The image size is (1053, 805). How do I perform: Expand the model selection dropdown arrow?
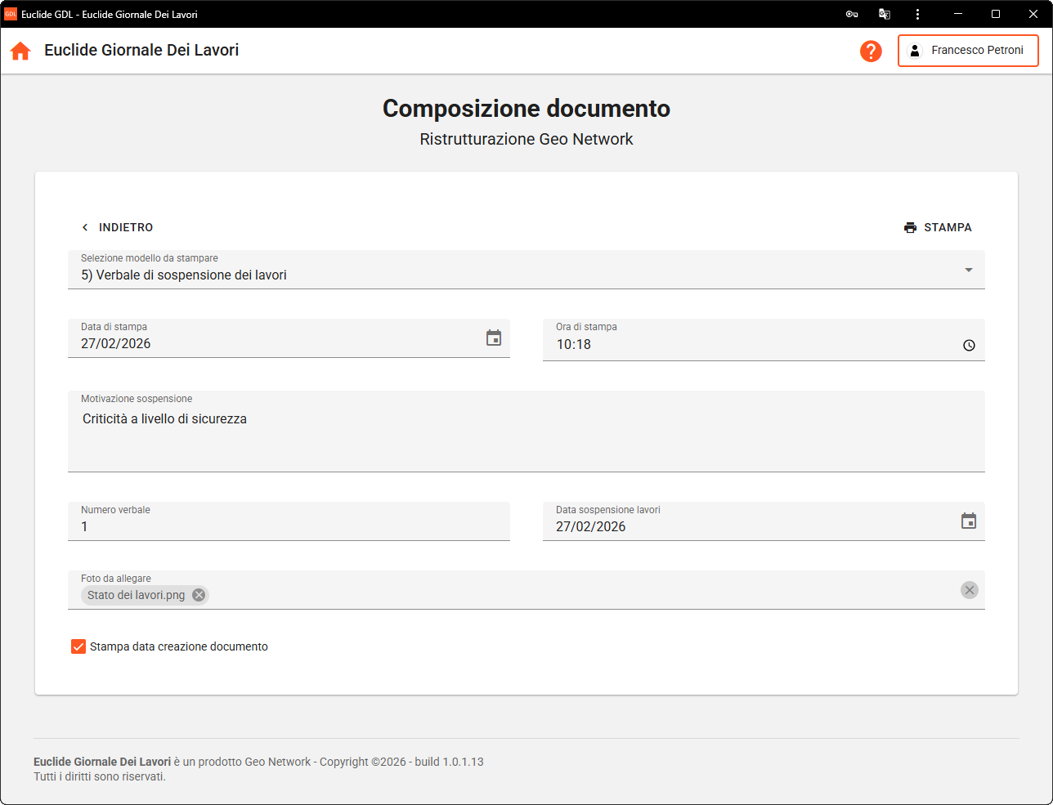969,270
